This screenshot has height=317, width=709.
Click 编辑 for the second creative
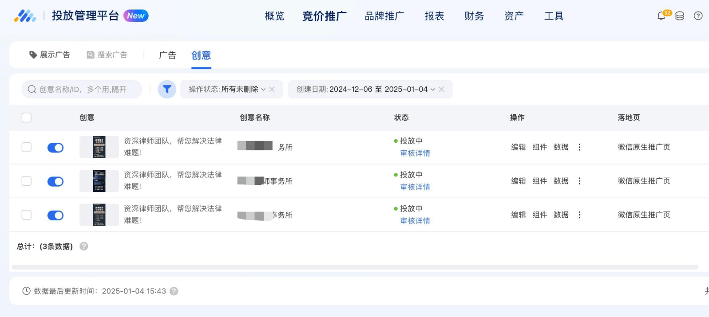[x=518, y=181]
